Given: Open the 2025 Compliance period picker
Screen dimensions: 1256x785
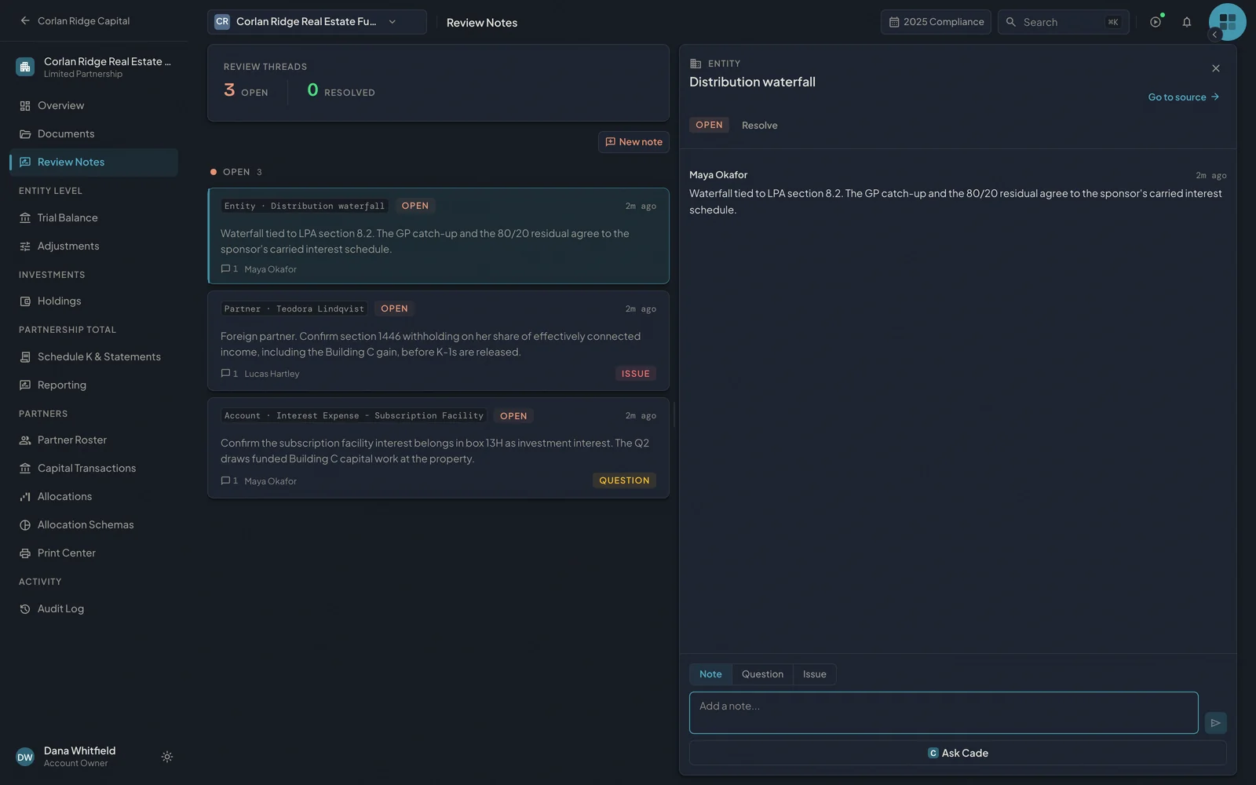Looking at the screenshot, I should (x=936, y=22).
